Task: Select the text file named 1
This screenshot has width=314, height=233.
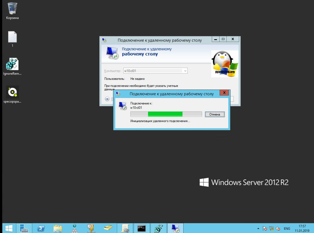Action: tap(12, 37)
